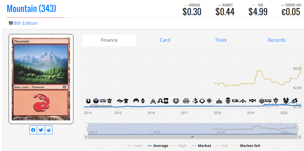Click the War of the Spark marker

262,101
